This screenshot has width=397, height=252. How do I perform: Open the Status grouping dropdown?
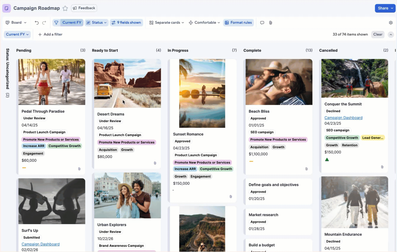[97, 23]
